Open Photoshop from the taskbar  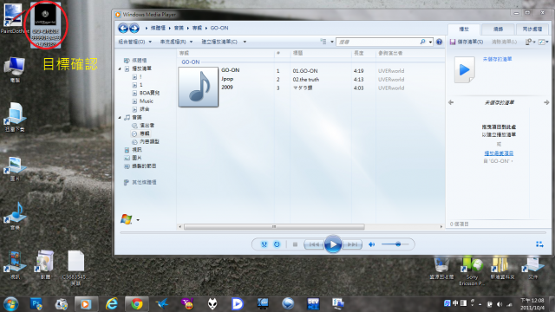[36, 303]
